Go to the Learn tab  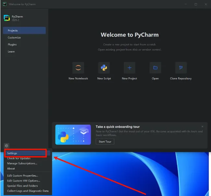24,52
